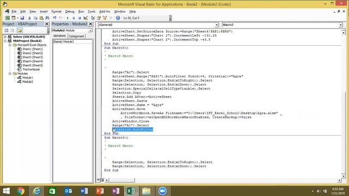Click the highlighted Selection.AutoFilter code line
Image resolution: width=349 pixels, height=196 pixels.
click(133, 130)
